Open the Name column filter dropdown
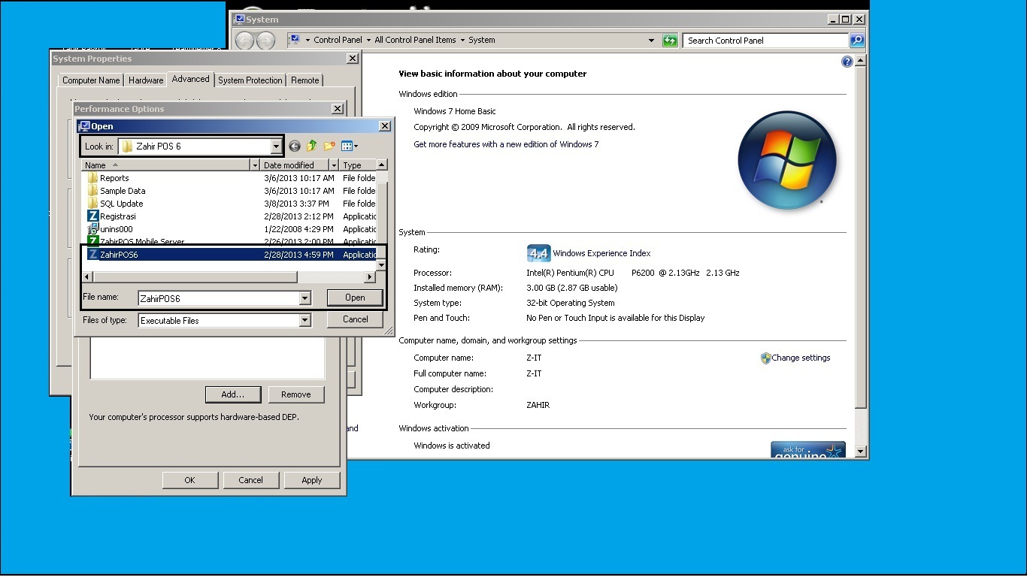The image size is (1027, 577). click(255, 165)
